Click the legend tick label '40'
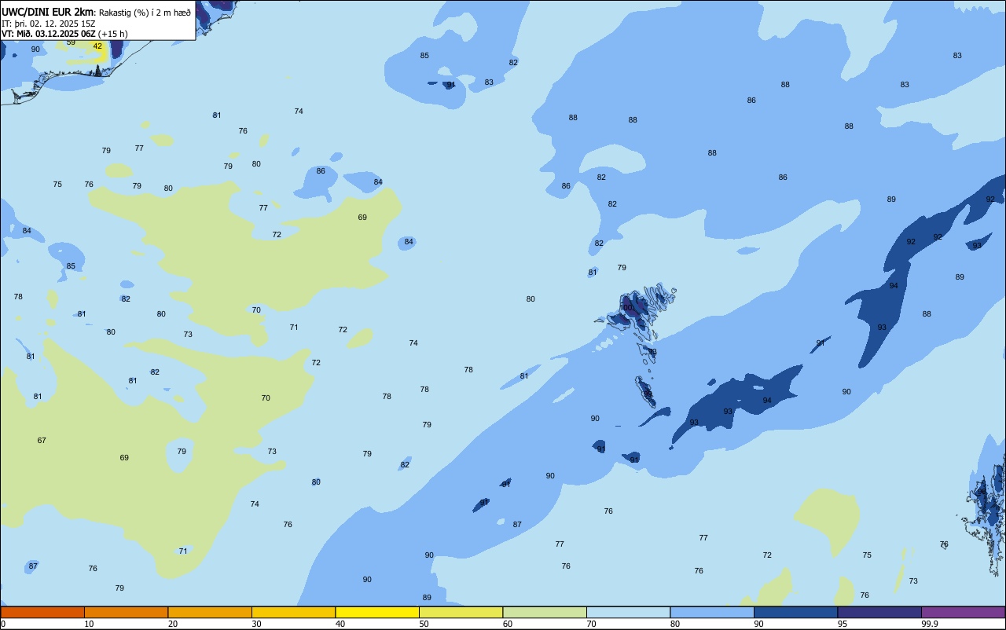 (340, 624)
